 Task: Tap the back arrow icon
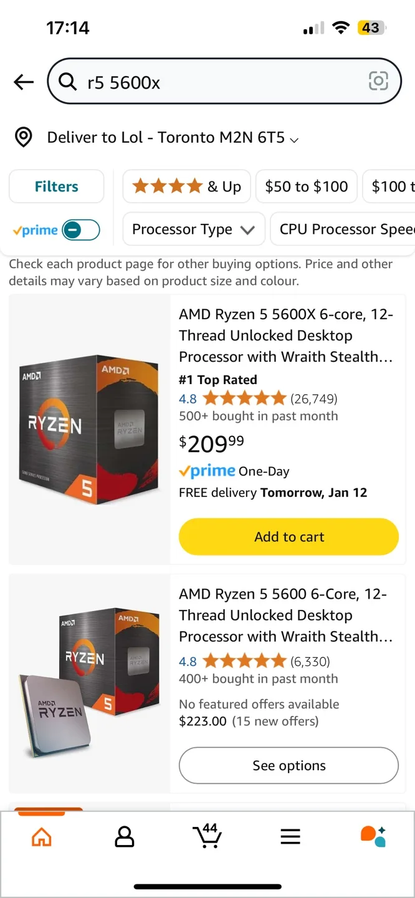pos(24,82)
